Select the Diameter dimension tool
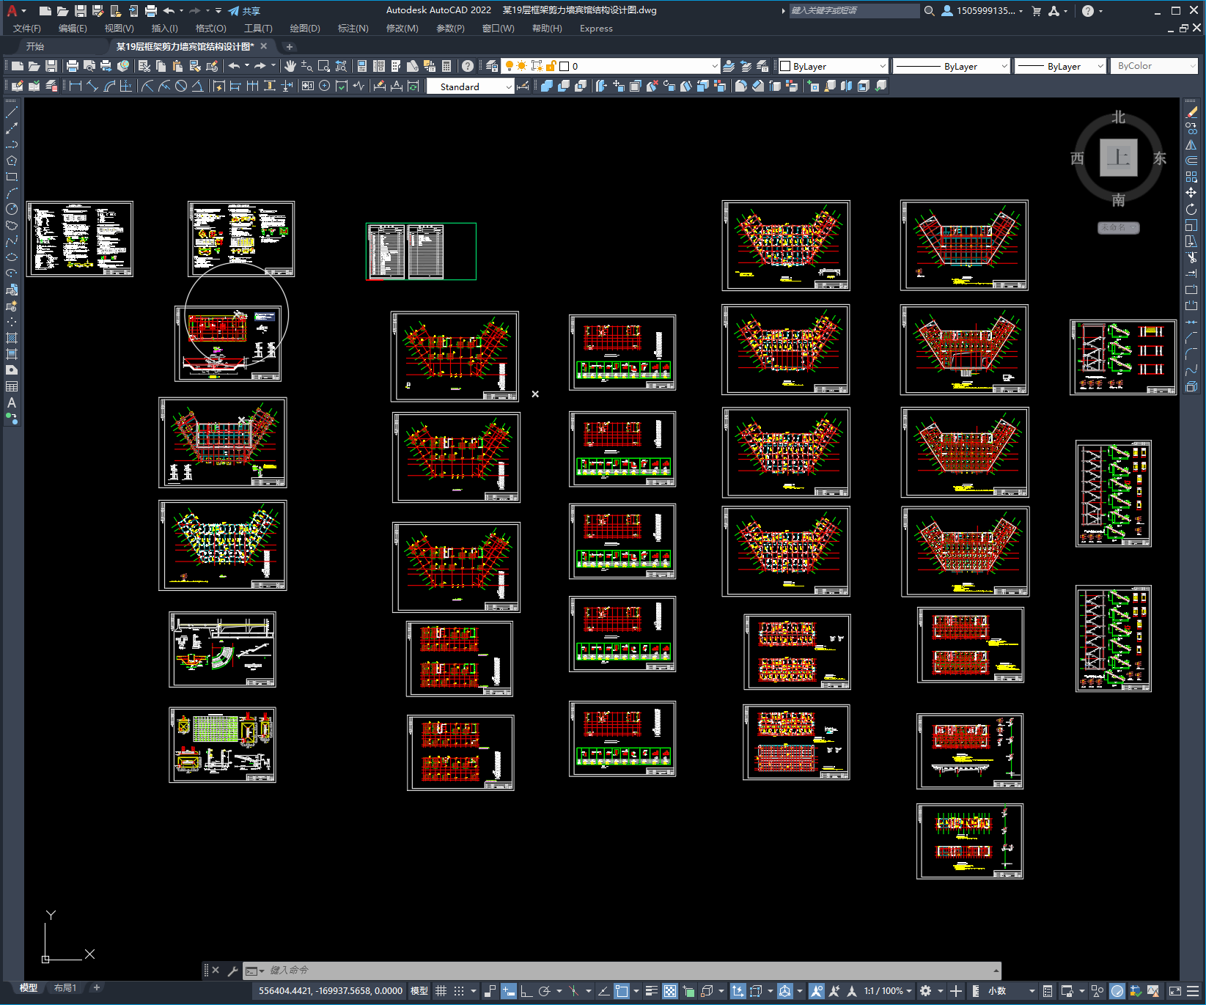This screenshot has width=1206, height=1005. coord(181,86)
